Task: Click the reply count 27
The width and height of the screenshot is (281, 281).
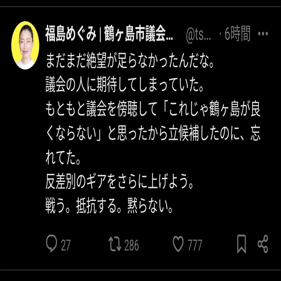Action: (65, 245)
